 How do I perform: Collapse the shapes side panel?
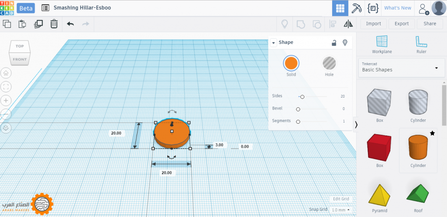coord(356,124)
